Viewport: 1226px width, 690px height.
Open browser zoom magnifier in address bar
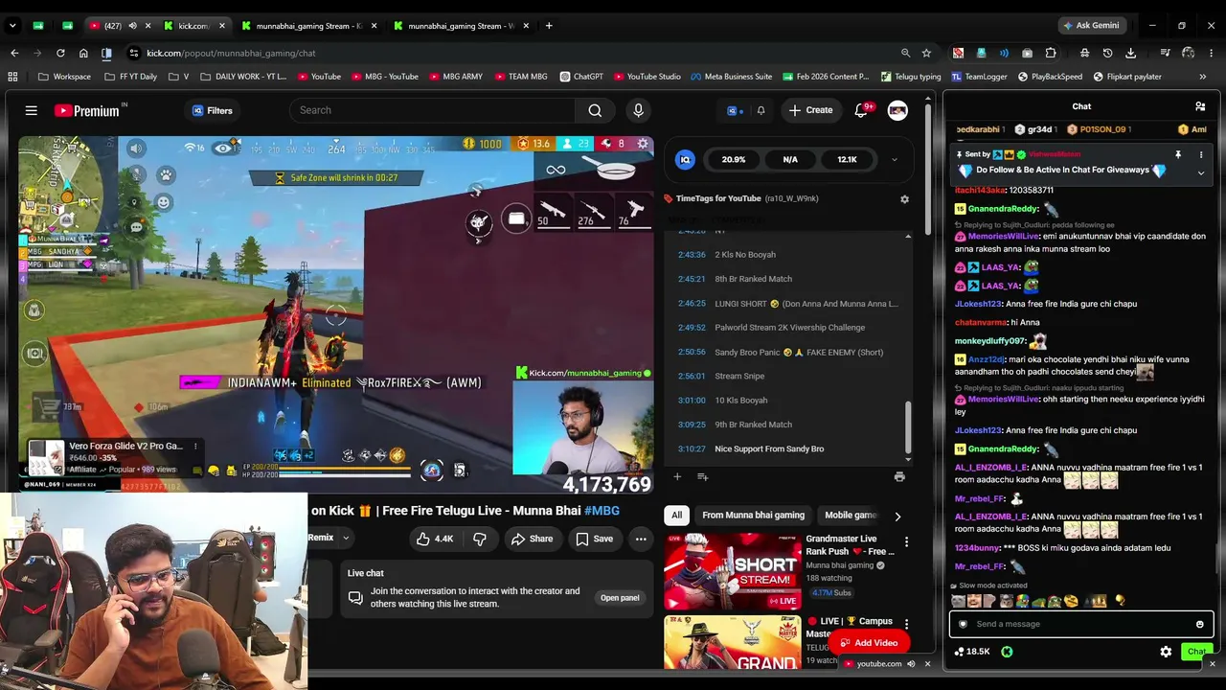pyautogui.click(x=905, y=53)
